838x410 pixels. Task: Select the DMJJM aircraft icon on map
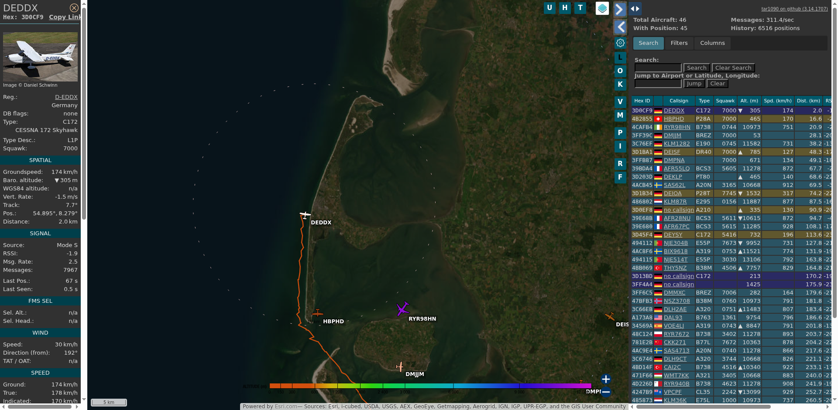pos(400,367)
